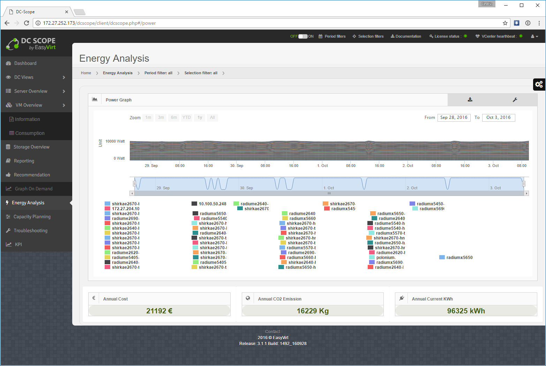Bookmark this page with the star icon
The height and width of the screenshot is (366, 546).
(x=505, y=23)
